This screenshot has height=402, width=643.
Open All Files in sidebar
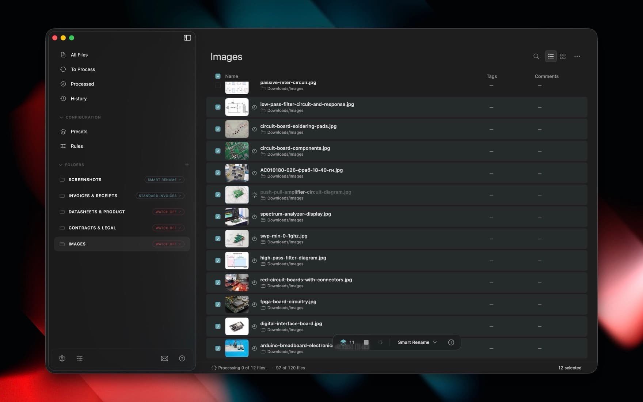pos(79,55)
